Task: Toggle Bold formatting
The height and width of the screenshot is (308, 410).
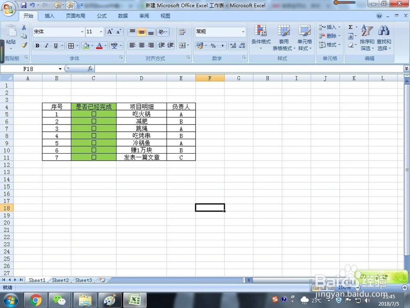Action: coord(37,46)
